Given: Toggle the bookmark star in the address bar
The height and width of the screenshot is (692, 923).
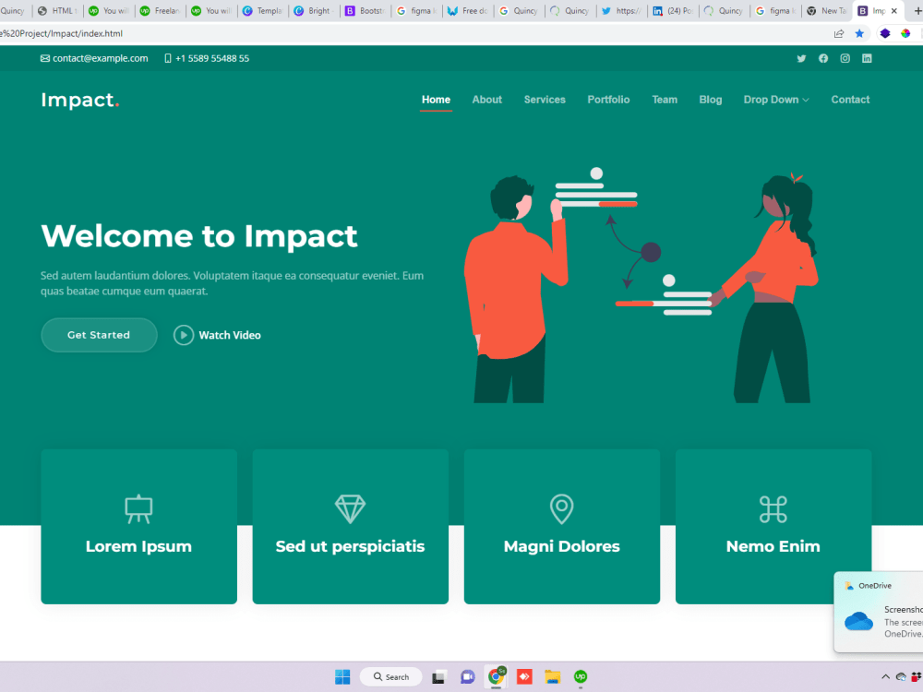Looking at the screenshot, I should pyautogui.click(x=861, y=32).
